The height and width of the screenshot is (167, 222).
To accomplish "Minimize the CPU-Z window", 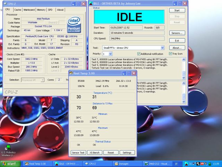I will tap(73, 4).
